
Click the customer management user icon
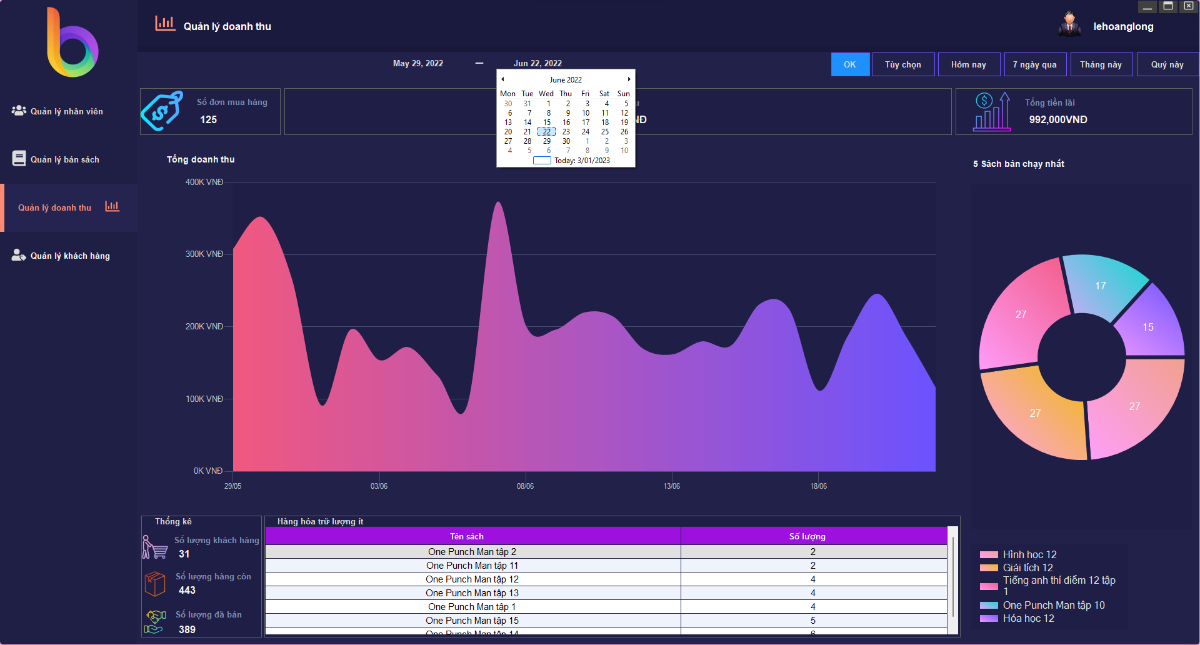click(x=19, y=255)
